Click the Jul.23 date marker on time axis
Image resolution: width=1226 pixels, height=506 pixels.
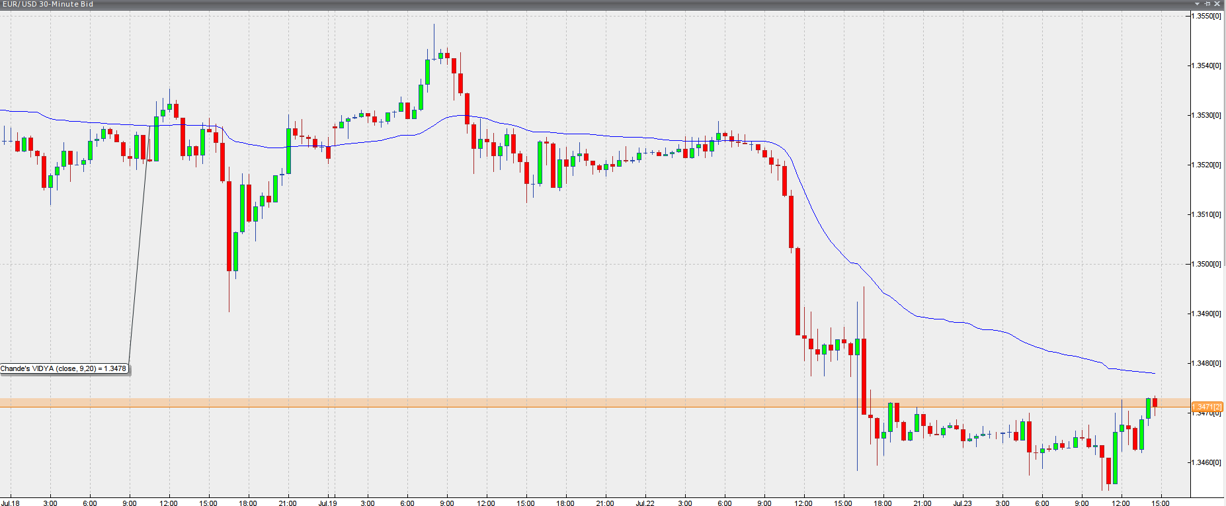click(x=962, y=503)
